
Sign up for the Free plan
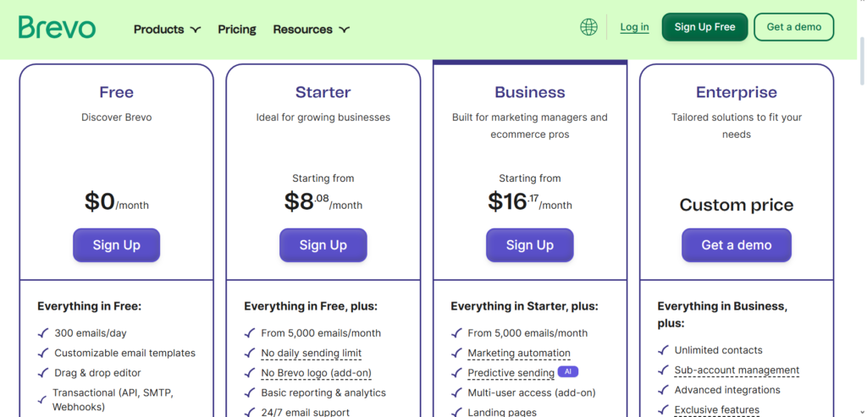(116, 245)
